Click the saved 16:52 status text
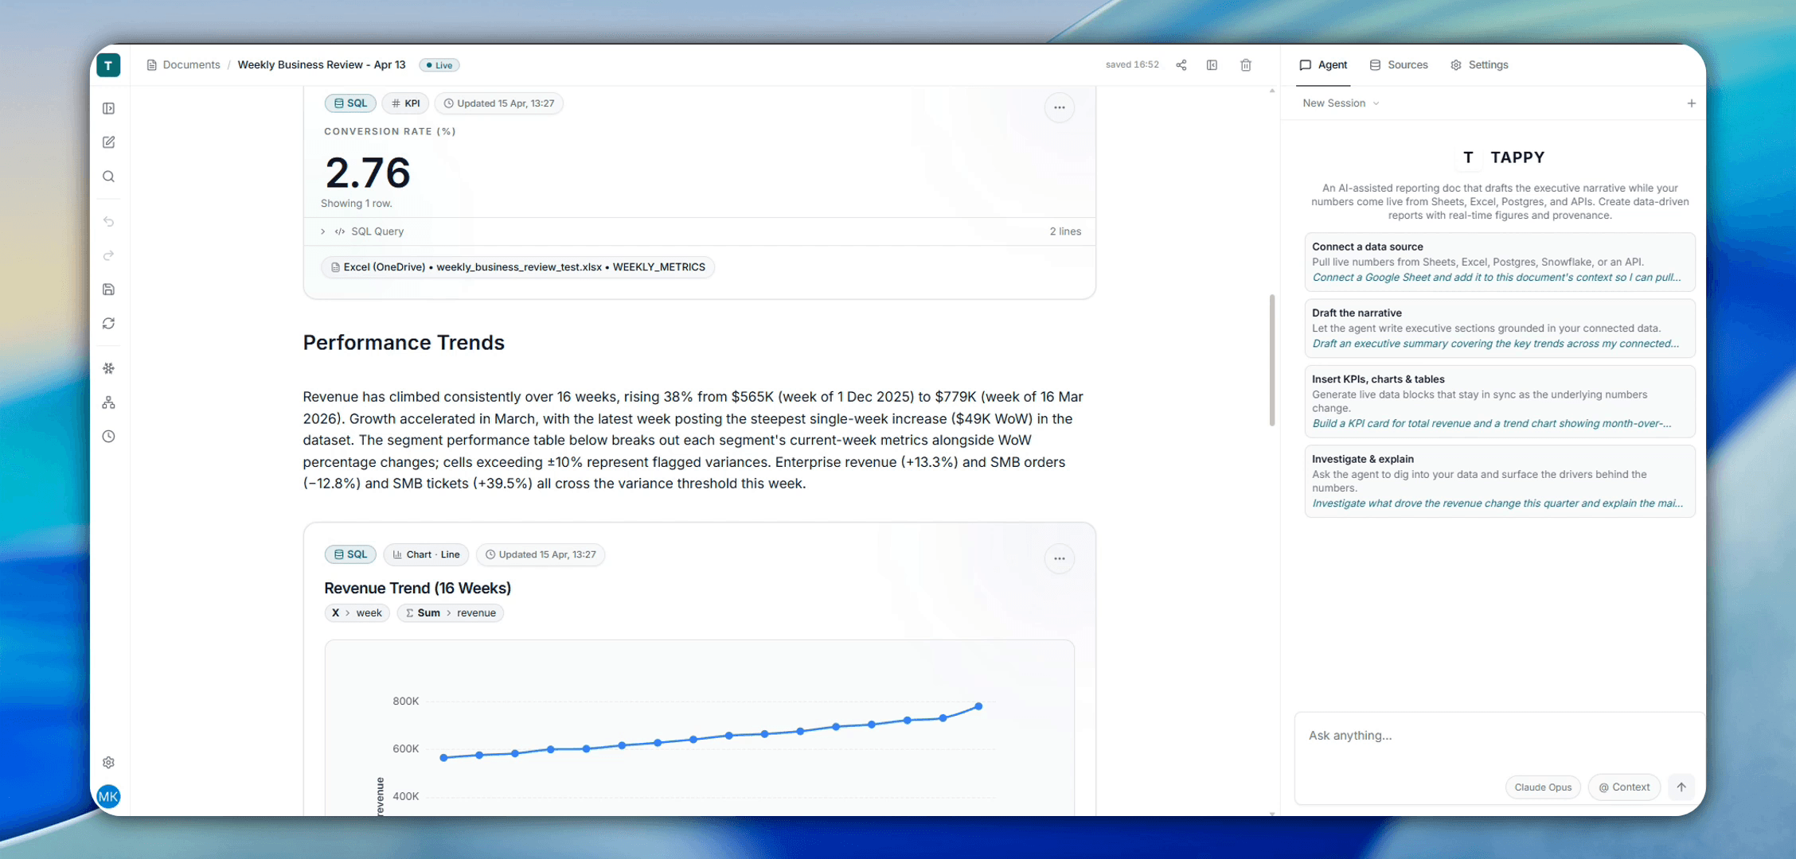The width and height of the screenshot is (1796, 859). click(1132, 65)
